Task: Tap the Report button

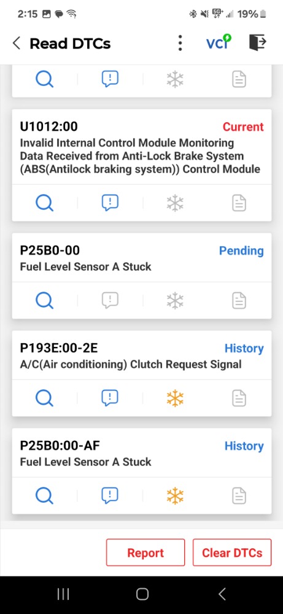Action: pyautogui.click(x=145, y=553)
